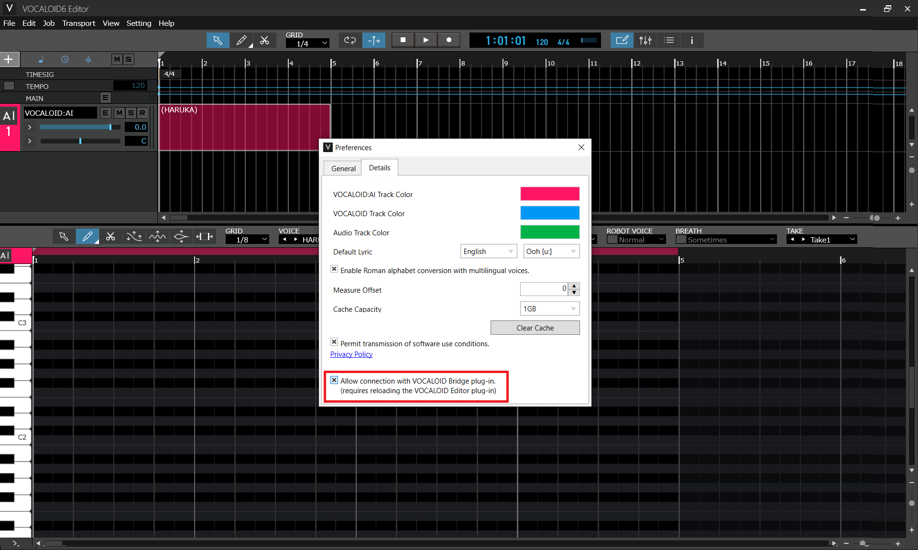Open top GRID 1/4 dropdown

click(307, 44)
